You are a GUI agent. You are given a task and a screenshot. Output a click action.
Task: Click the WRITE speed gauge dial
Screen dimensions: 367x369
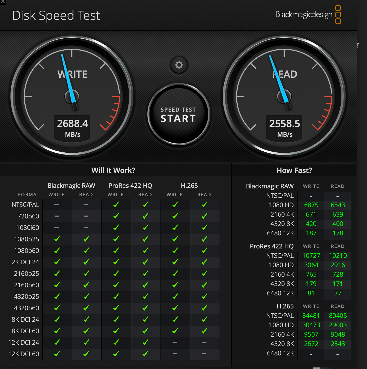[x=72, y=96]
